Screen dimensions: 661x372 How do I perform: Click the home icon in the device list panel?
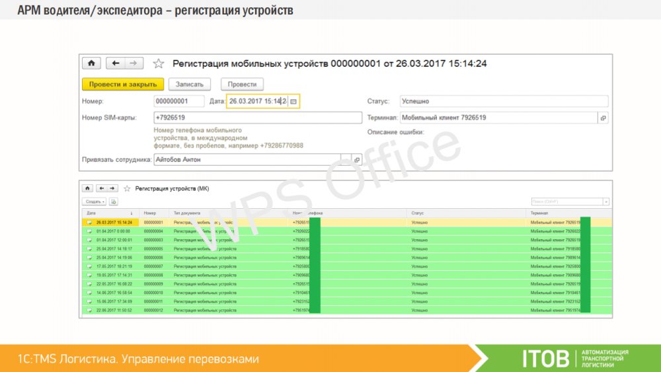87,188
